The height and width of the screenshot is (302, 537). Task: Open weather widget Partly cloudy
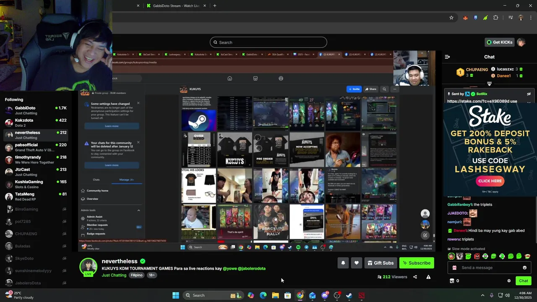click(20, 295)
